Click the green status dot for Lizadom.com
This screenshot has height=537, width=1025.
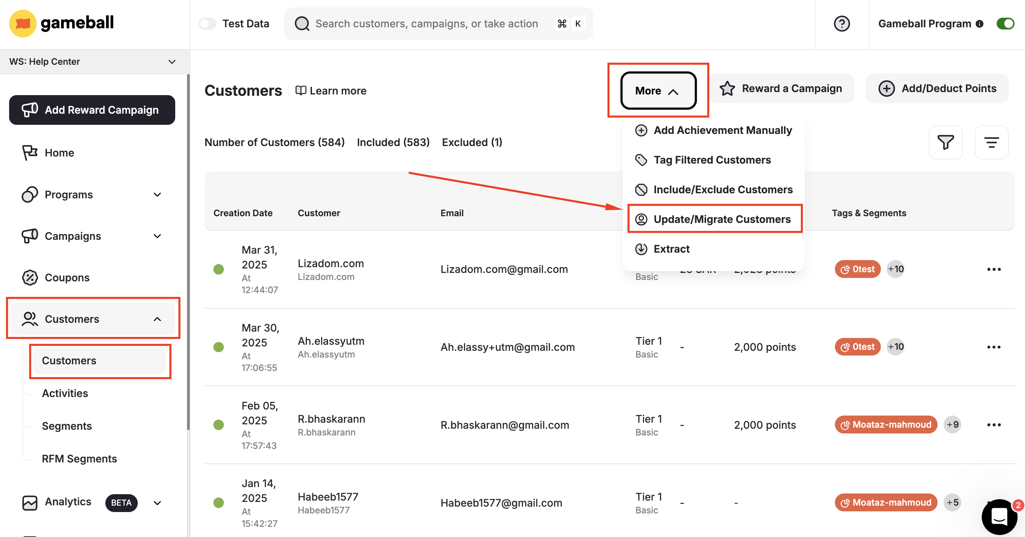218,269
